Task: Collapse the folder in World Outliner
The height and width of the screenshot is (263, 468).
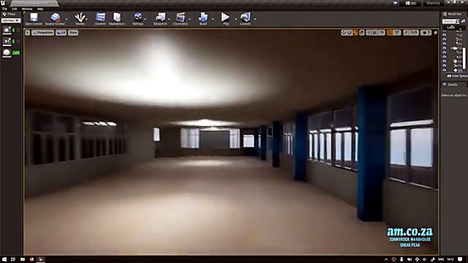Action: point(452,48)
